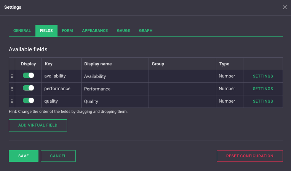The width and height of the screenshot is (291, 171).
Task: Open Settings for the availability field
Action: pyautogui.click(x=263, y=76)
